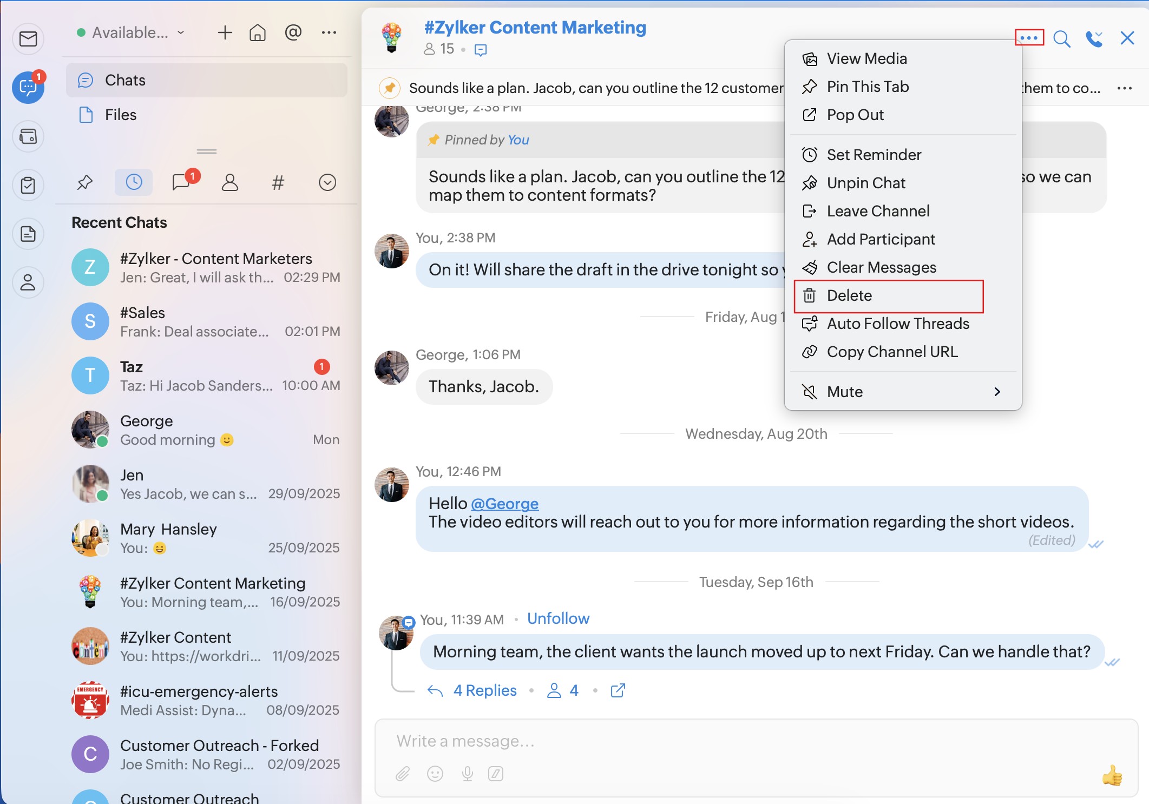This screenshot has width=1149, height=804.
Task: Select the contacts filter person icon
Action: 230,182
